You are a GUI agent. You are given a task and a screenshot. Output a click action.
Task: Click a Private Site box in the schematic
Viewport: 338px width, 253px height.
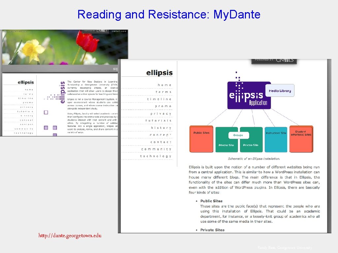226,145
